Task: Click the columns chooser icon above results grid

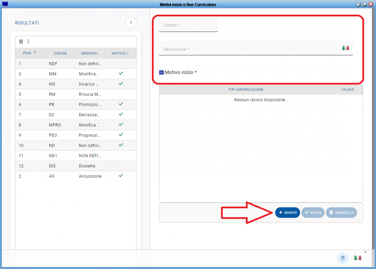Action: coord(21,41)
